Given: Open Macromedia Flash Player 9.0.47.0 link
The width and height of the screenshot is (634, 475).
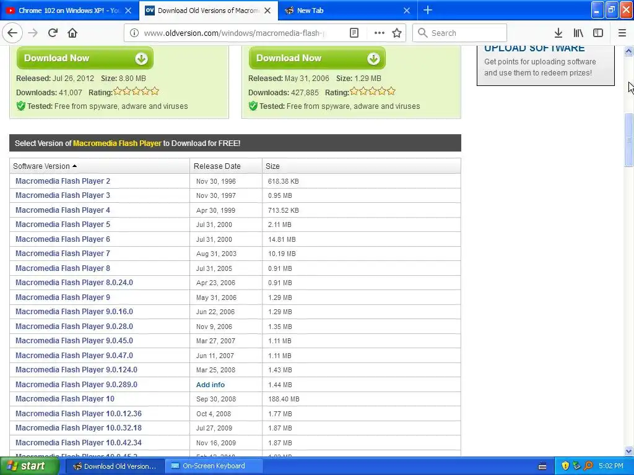Looking at the screenshot, I should [74, 356].
